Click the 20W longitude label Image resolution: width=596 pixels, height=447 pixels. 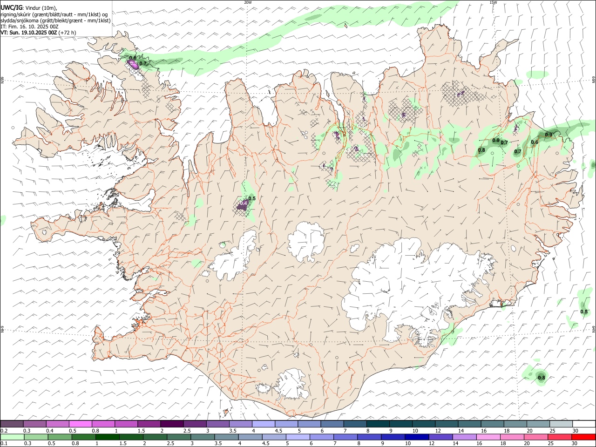pos(248,2)
